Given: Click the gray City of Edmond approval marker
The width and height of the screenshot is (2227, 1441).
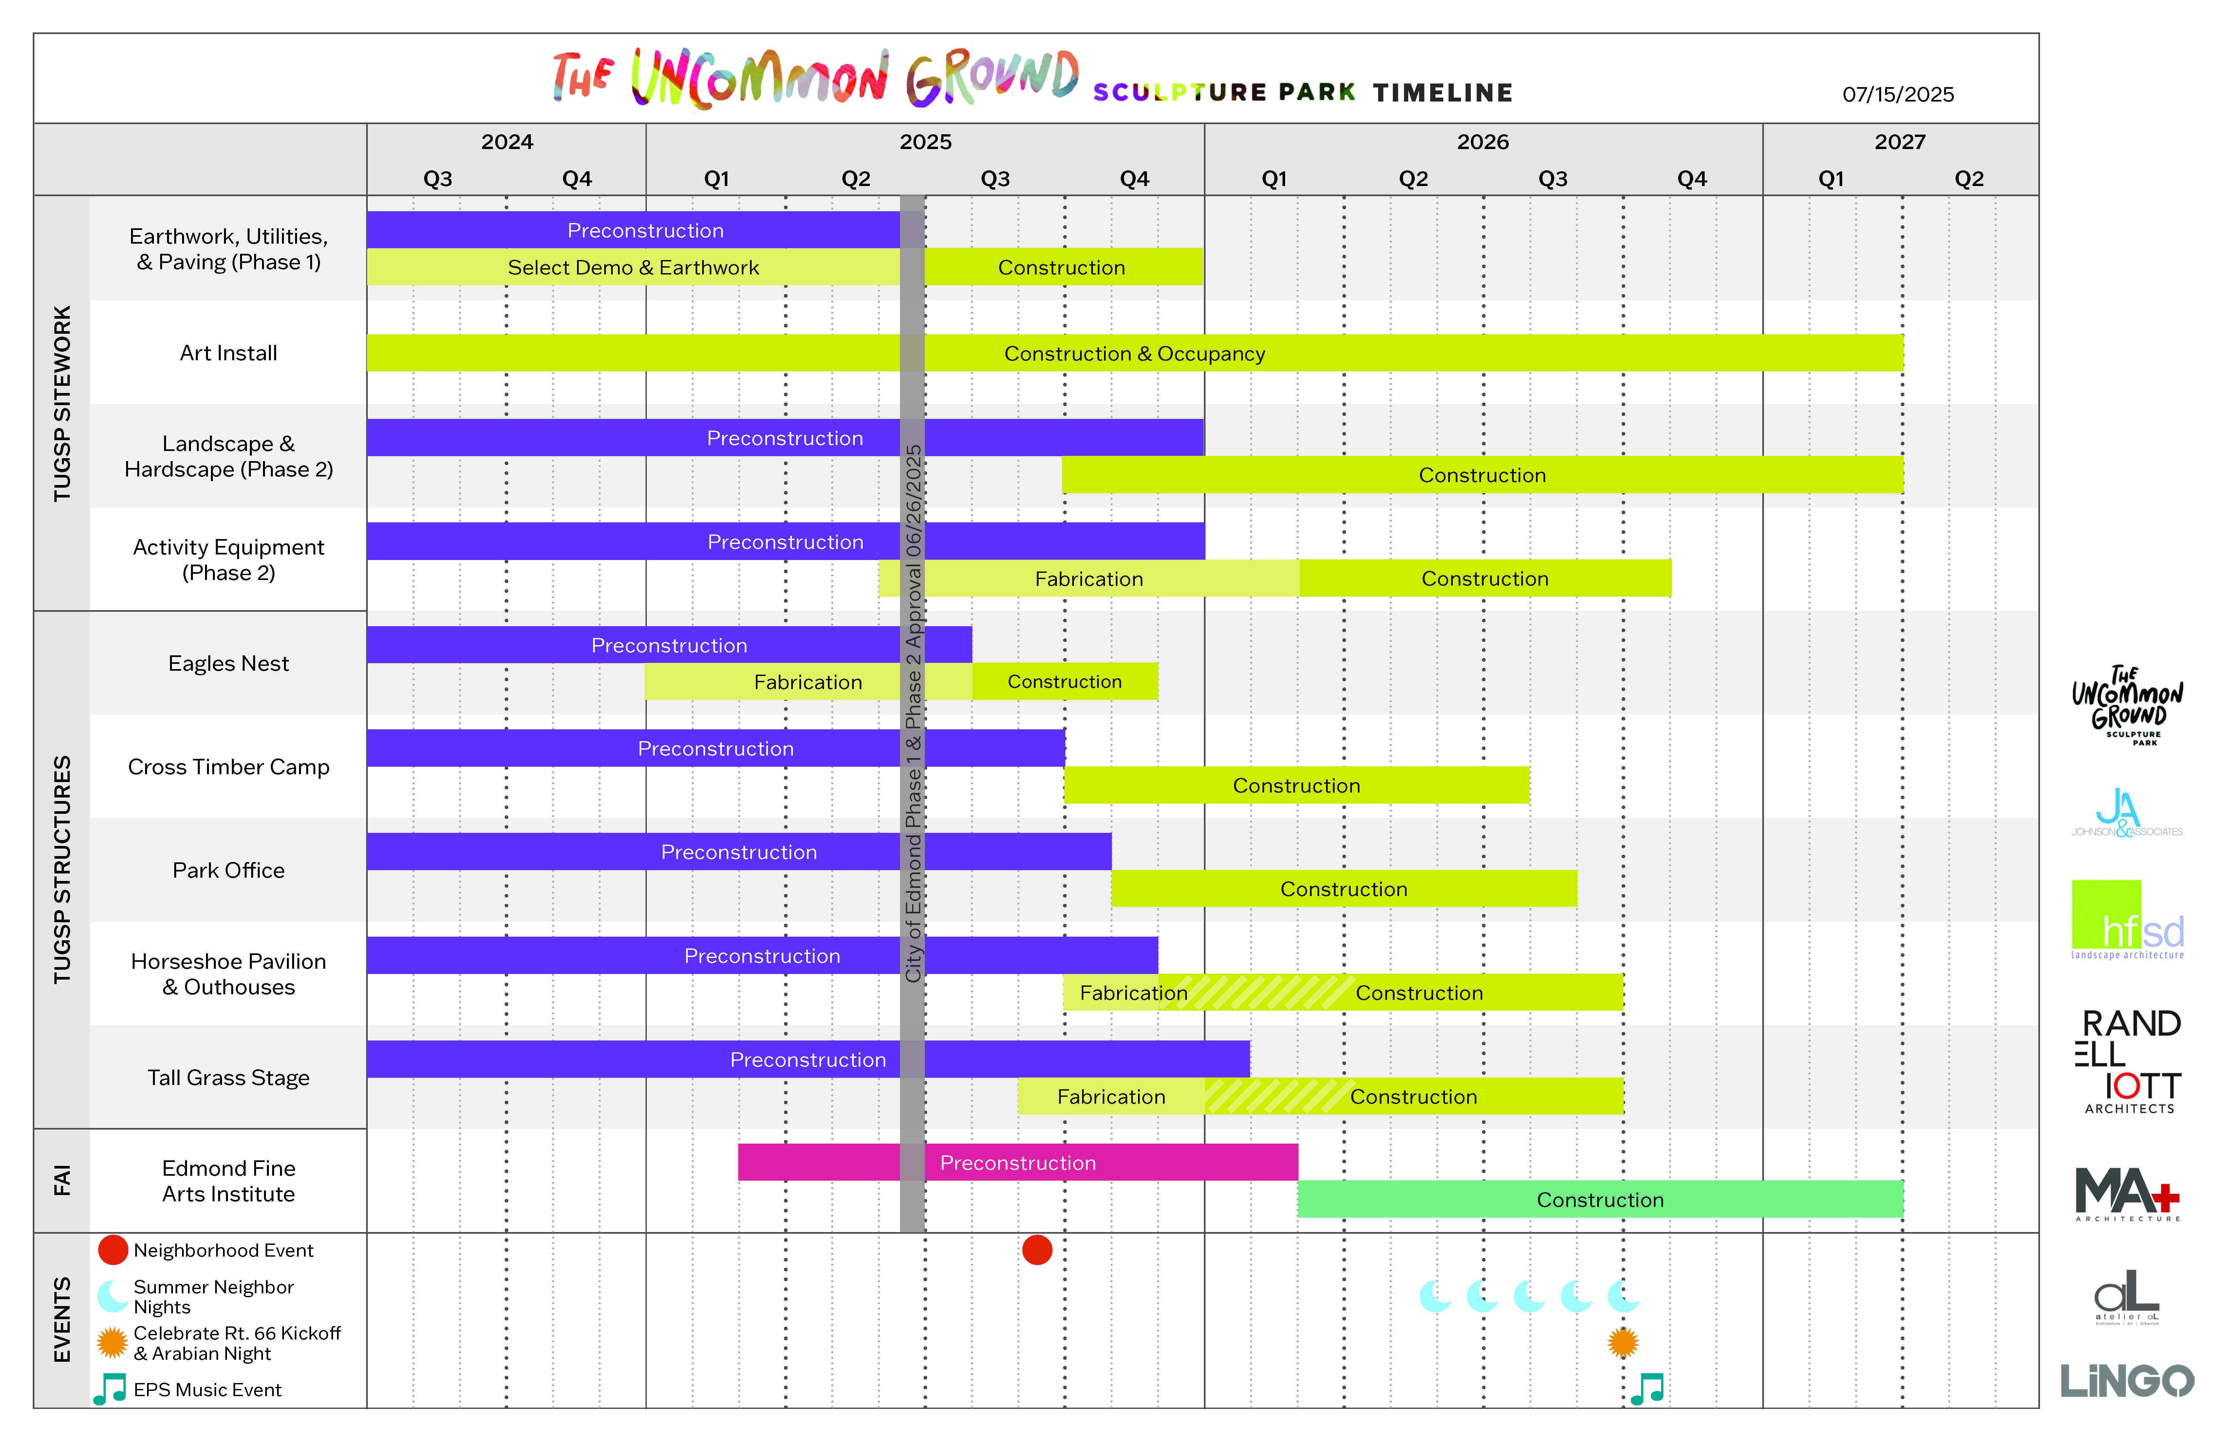Looking at the screenshot, I should pyautogui.click(x=912, y=714).
